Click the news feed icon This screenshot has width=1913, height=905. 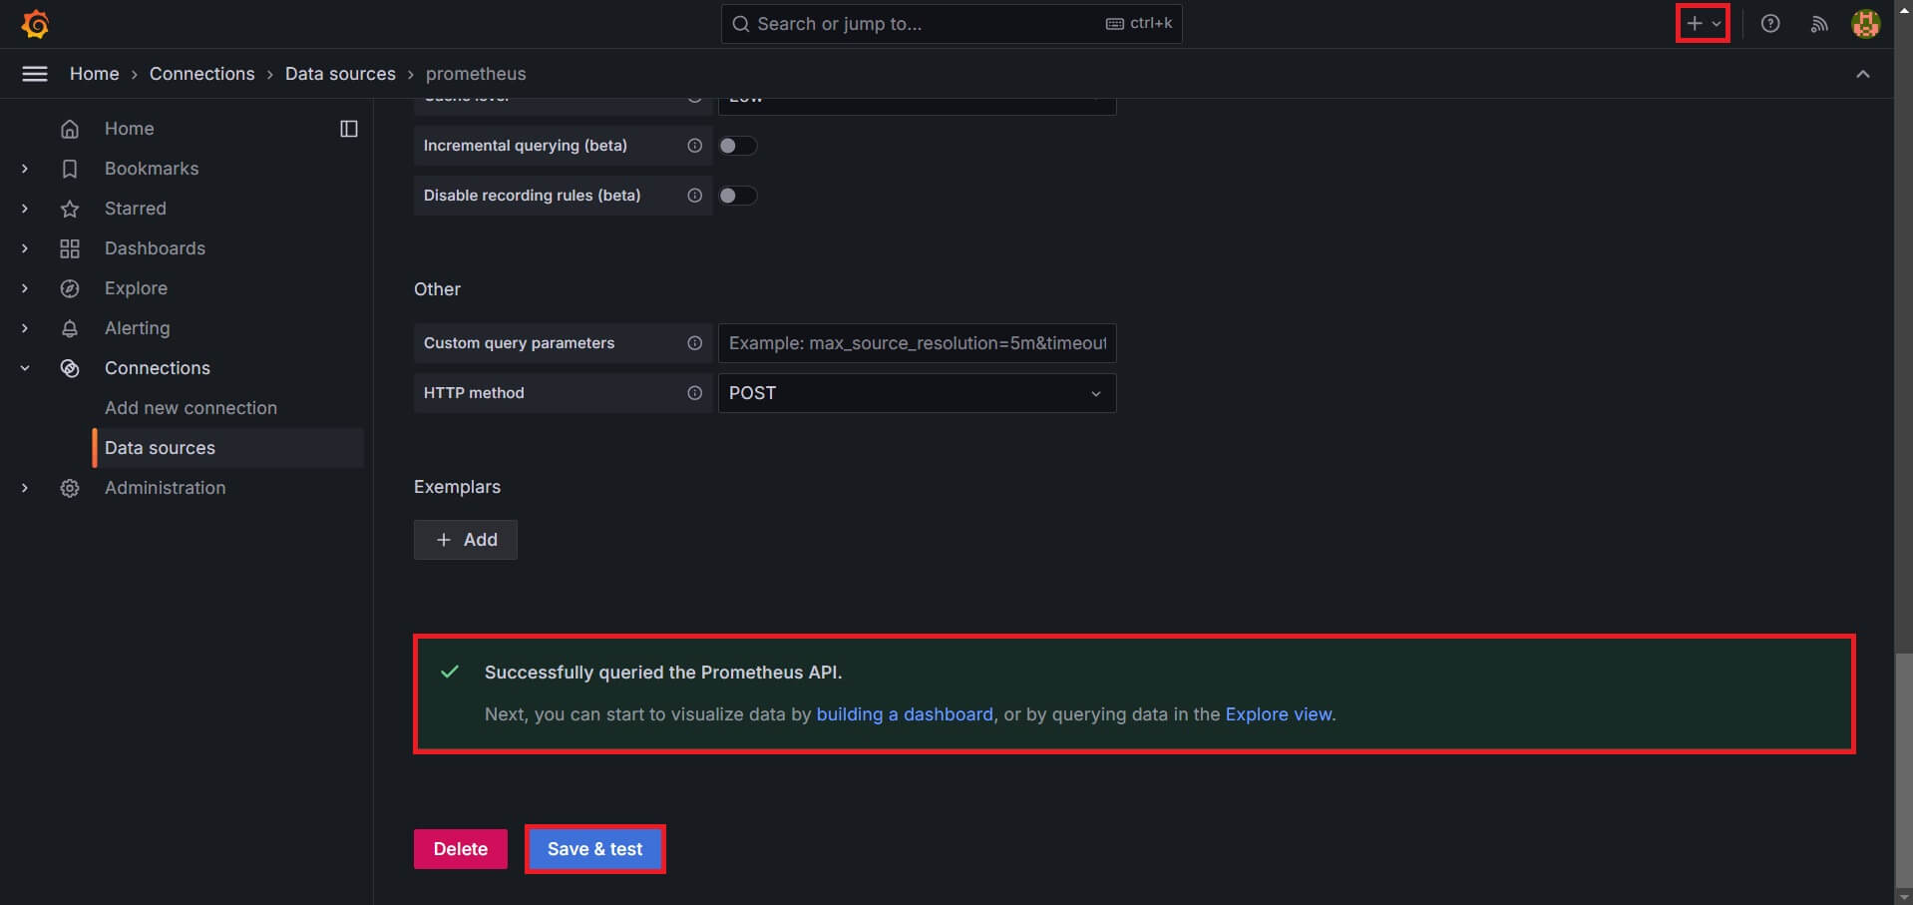click(1818, 23)
